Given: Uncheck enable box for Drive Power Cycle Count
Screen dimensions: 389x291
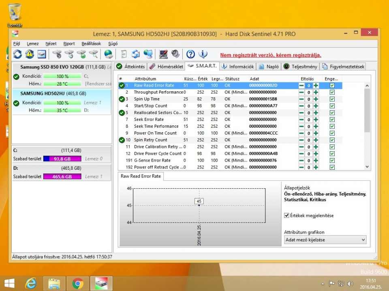Looking at the screenshot, I should [x=332, y=154].
